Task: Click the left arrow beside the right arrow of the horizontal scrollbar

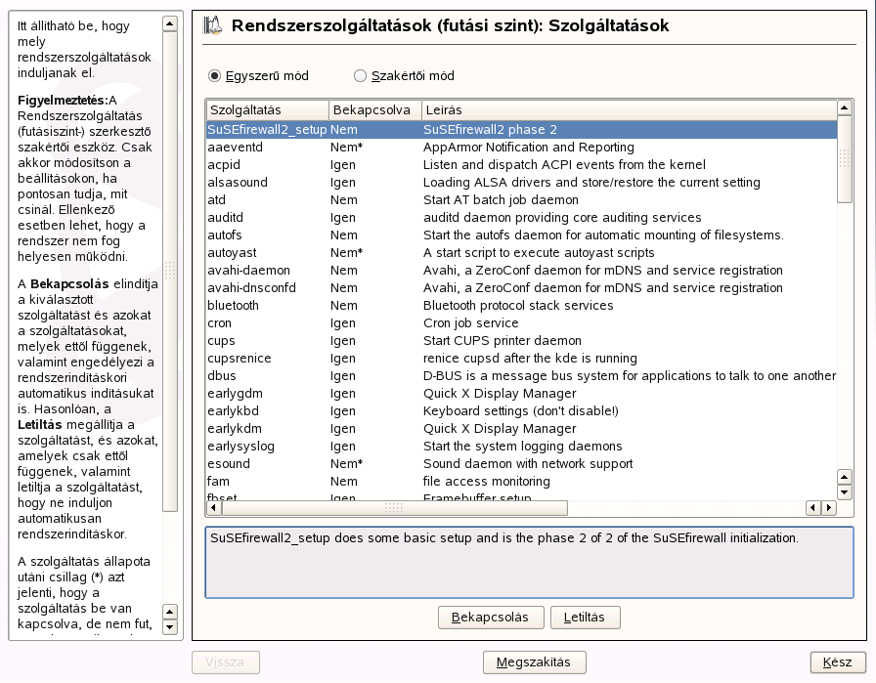Action: (x=813, y=508)
